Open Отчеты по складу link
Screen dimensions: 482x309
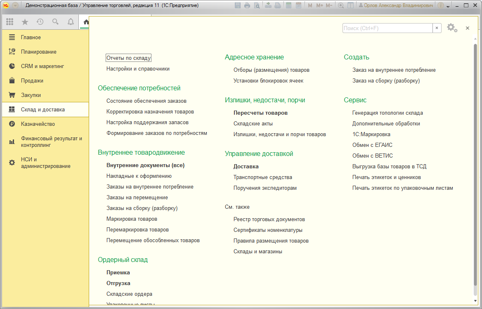(x=128, y=58)
